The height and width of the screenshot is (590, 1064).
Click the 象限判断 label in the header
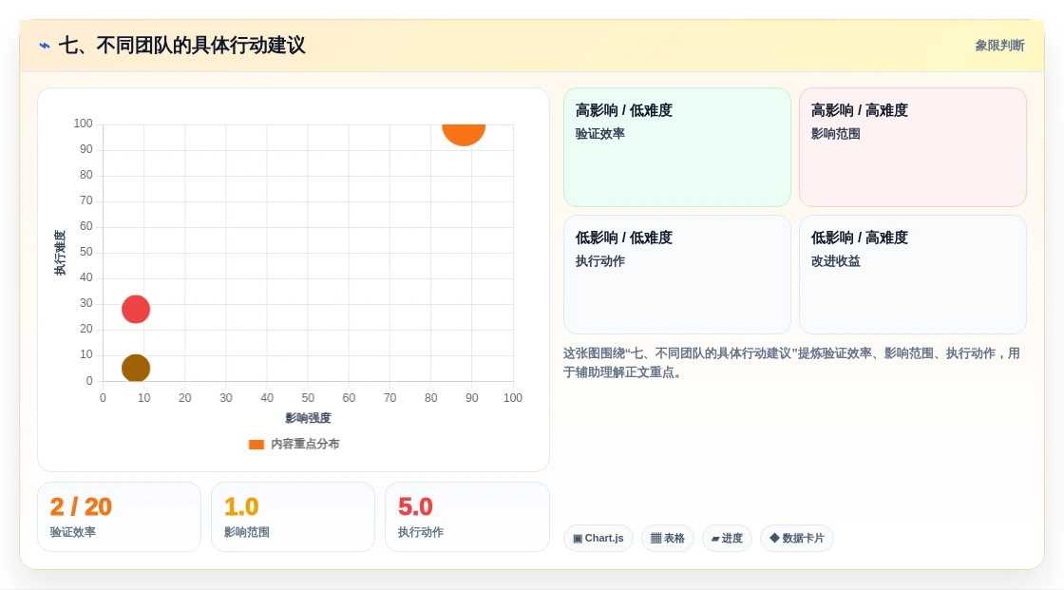[999, 46]
